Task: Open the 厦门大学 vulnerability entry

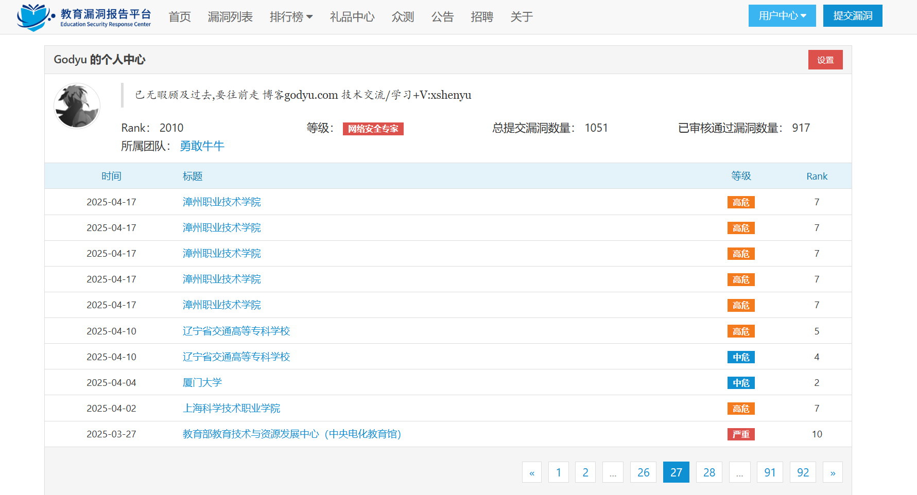Action: click(202, 382)
